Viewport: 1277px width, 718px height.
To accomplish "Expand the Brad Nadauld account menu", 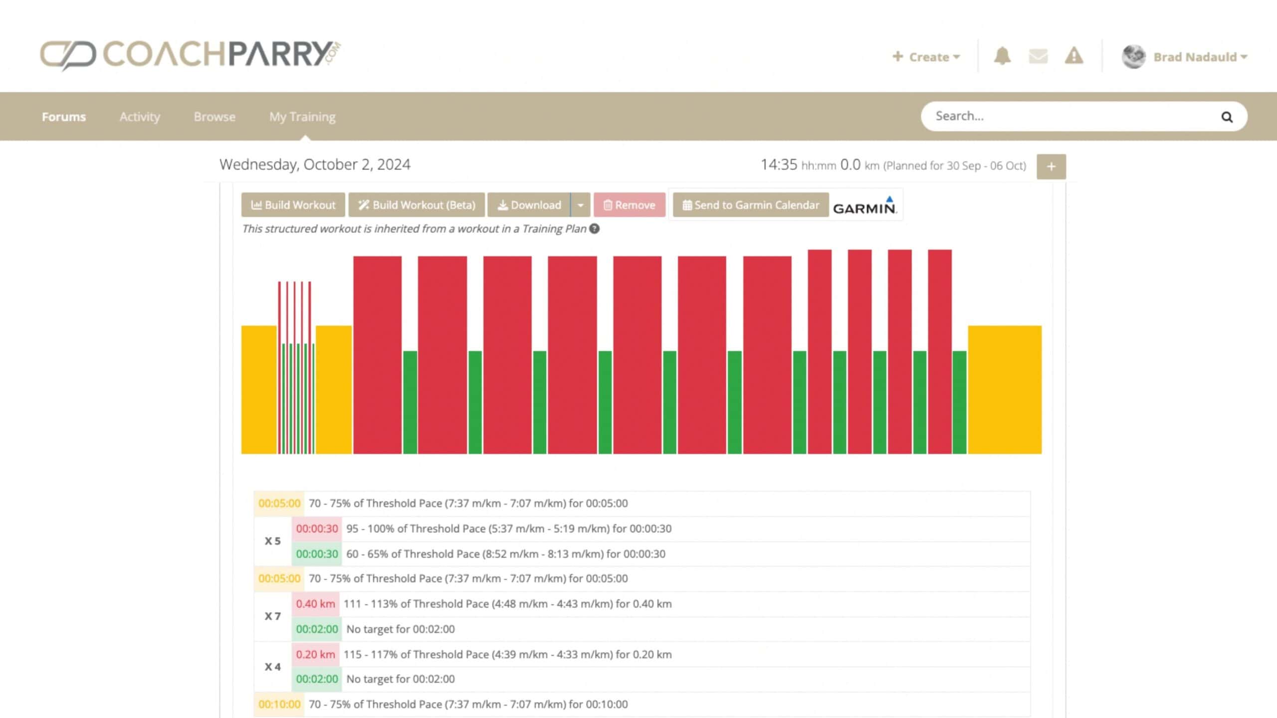I will pyautogui.click(x=1200, y=57).
